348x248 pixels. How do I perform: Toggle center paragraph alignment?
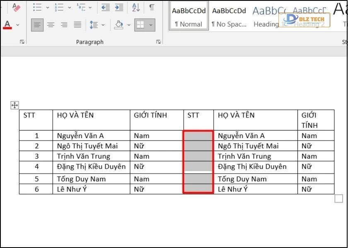coord(51,25)
